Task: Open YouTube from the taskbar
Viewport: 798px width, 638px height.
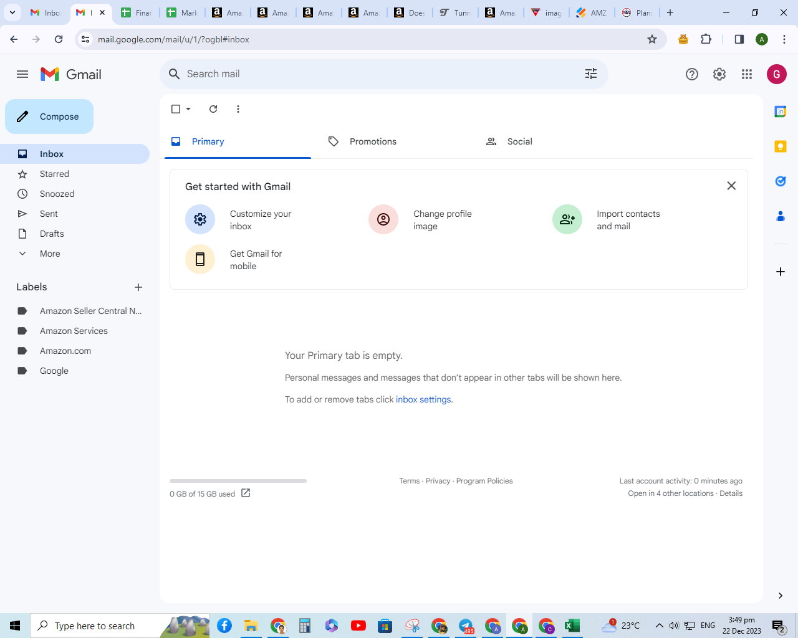Action: (x=358, y=626)
